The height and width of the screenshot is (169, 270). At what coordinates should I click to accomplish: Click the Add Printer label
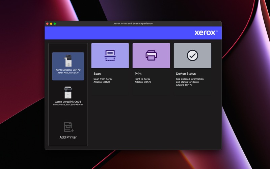click(x=68, y=137)
